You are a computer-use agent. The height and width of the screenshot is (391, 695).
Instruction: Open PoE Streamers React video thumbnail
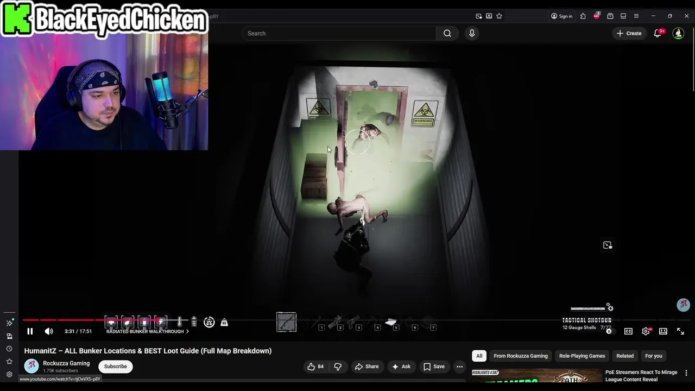click(536, 376)
